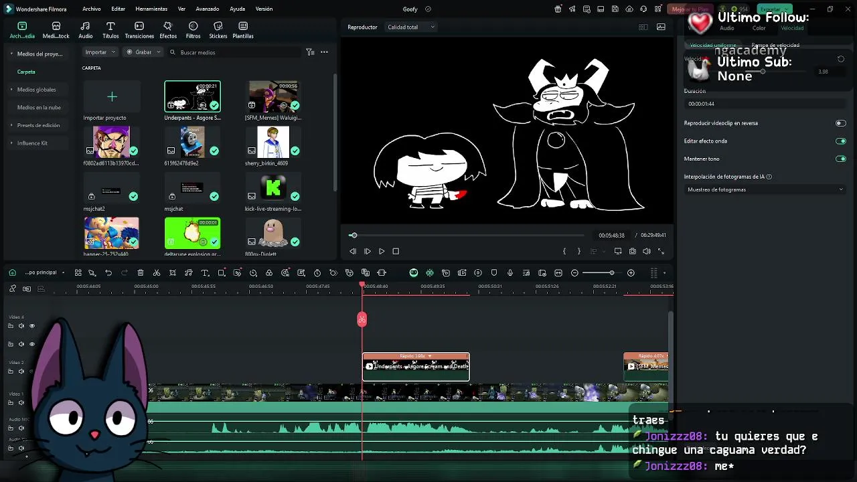Toggle Mantener tono switch

click(x=841, y=159)
